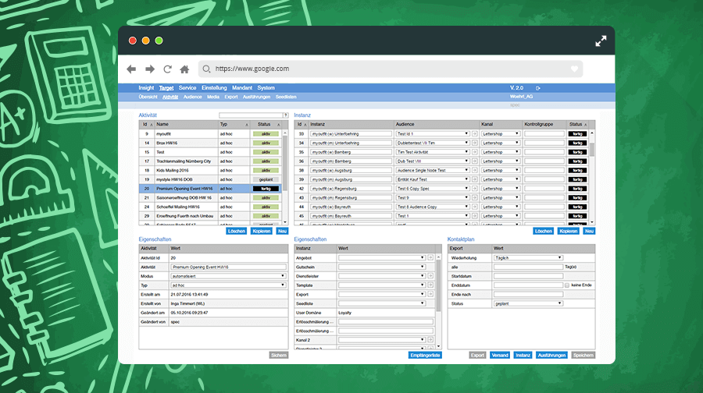The height and width of the screenshot is (393, 703).
Task: Switch to the Audience submenu tab
Action: (192, 97)
